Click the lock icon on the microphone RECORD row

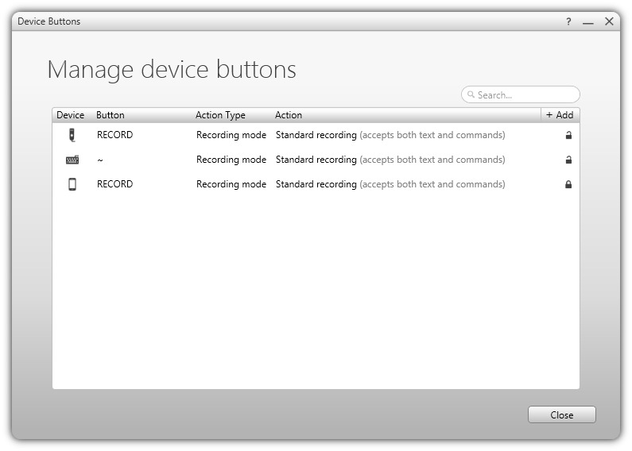coord(568,135)
